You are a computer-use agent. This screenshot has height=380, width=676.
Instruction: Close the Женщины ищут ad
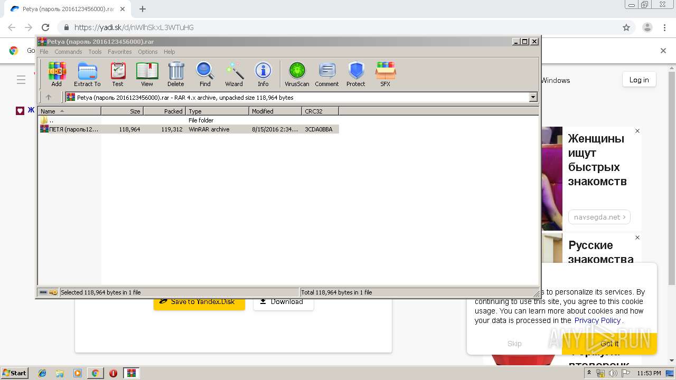pyautogui.click(x=637, y=131)
